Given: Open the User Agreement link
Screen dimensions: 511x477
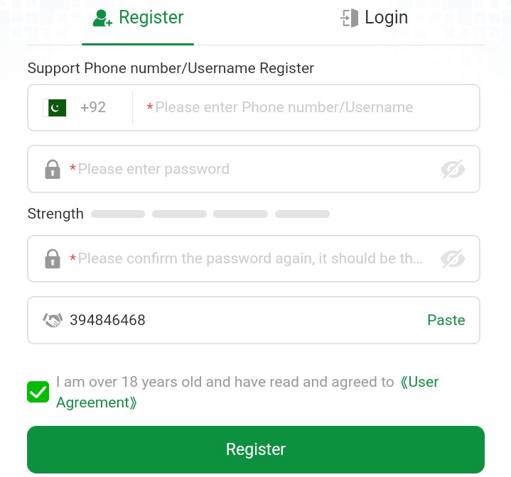Looking at the screenshot, I should [247, 393].
